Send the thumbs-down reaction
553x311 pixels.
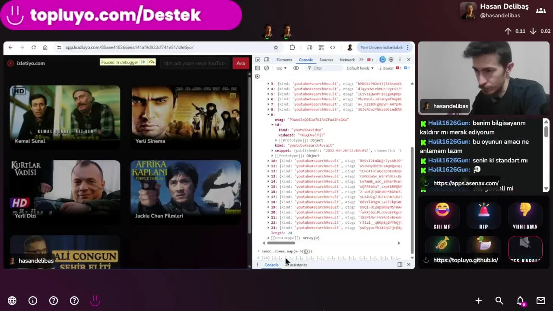[525, 216]
